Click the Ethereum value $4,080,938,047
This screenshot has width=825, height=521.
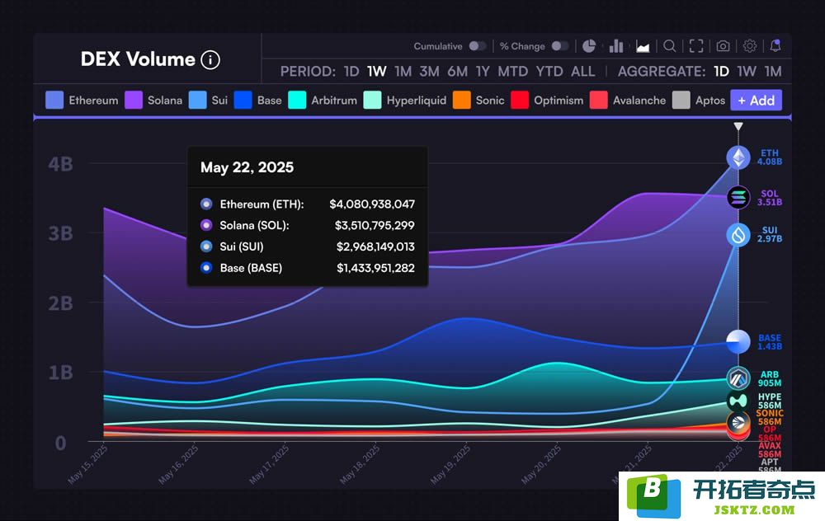[372, 204]
